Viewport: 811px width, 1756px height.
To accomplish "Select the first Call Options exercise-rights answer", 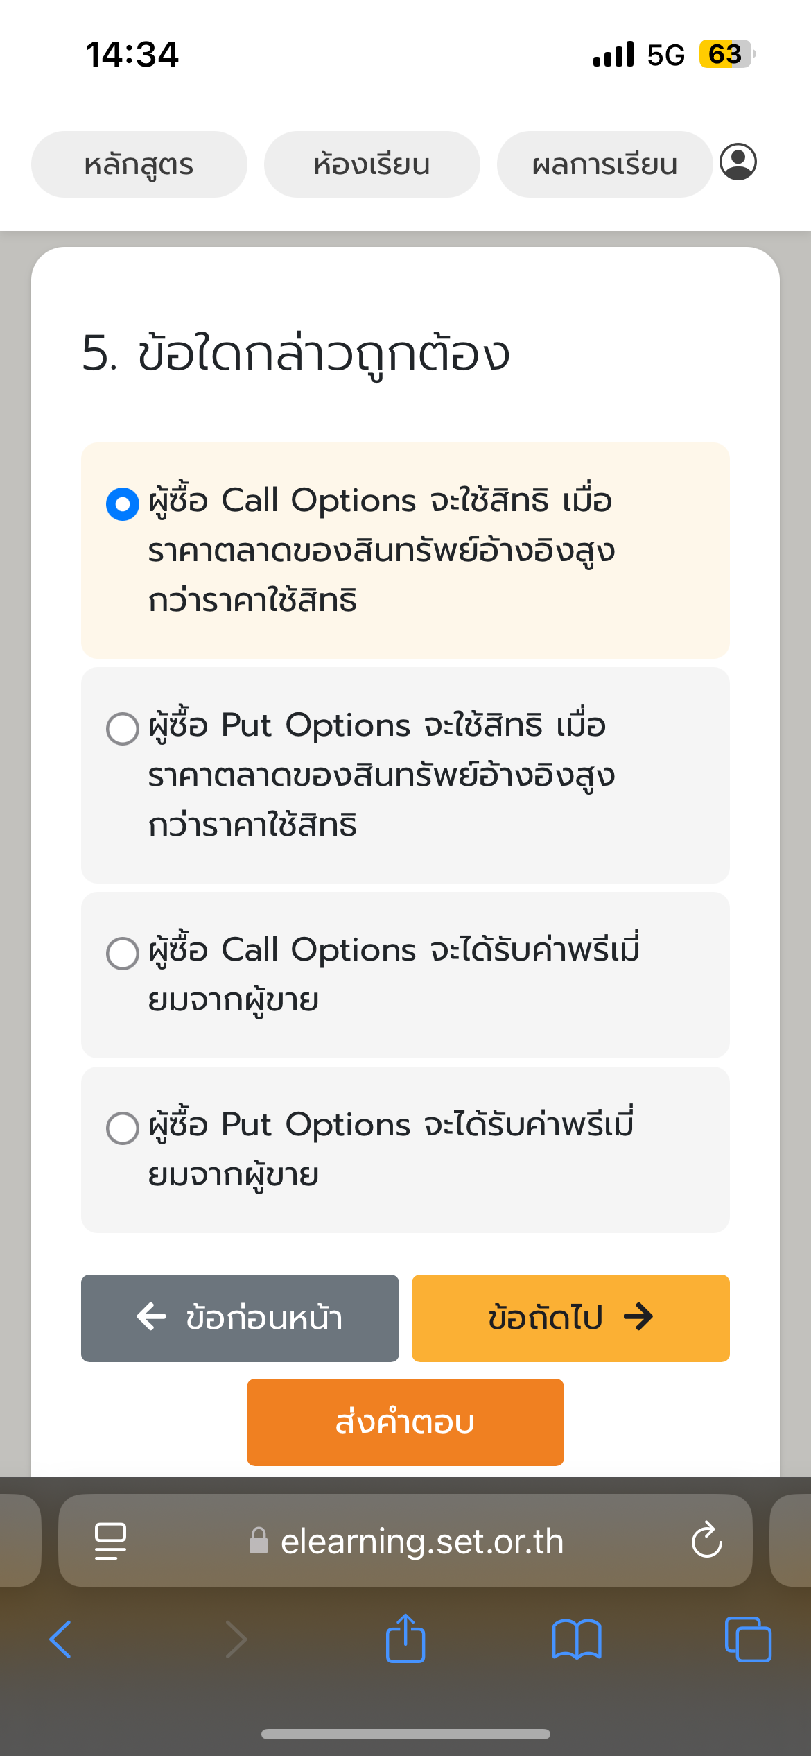I will (x=123, y=504).
